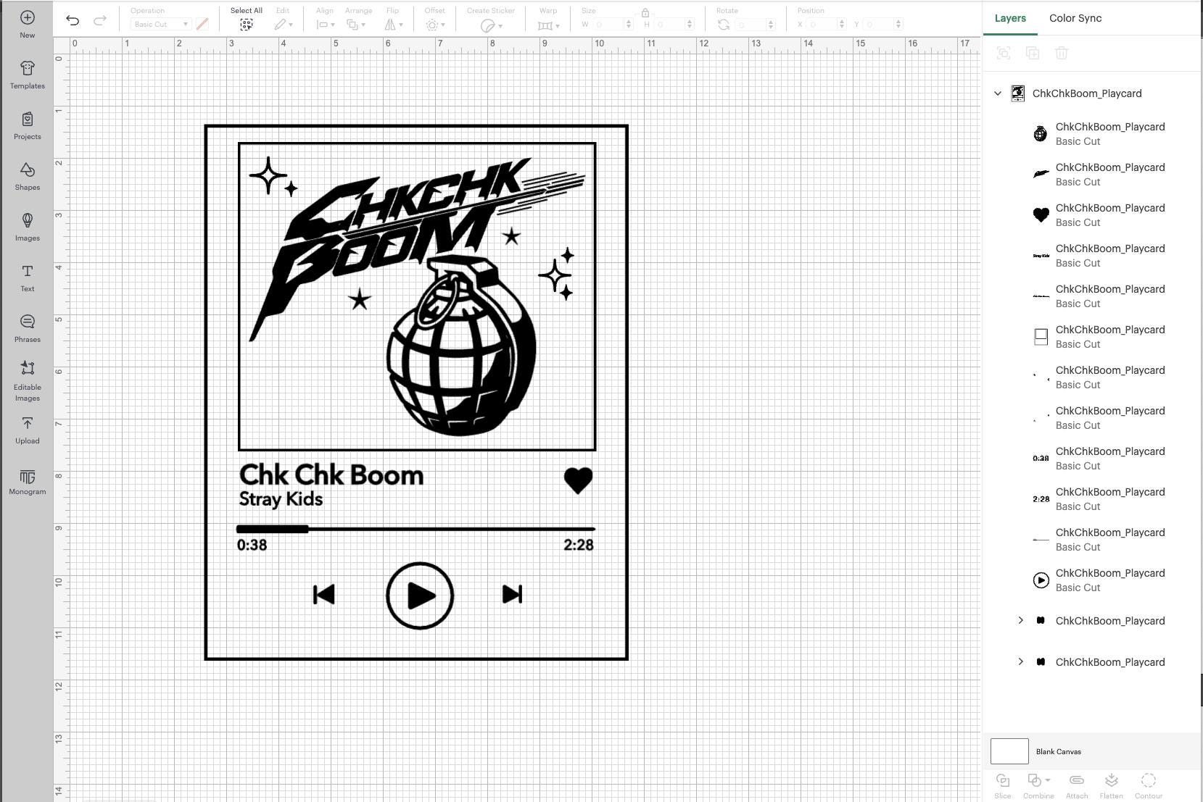Redo the last action

coord(100,20)
